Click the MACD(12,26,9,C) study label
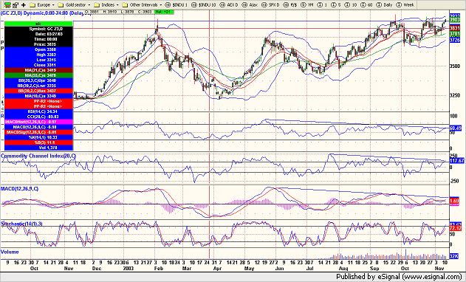This screenshot has width=466, height=282. tap(20, 189)
